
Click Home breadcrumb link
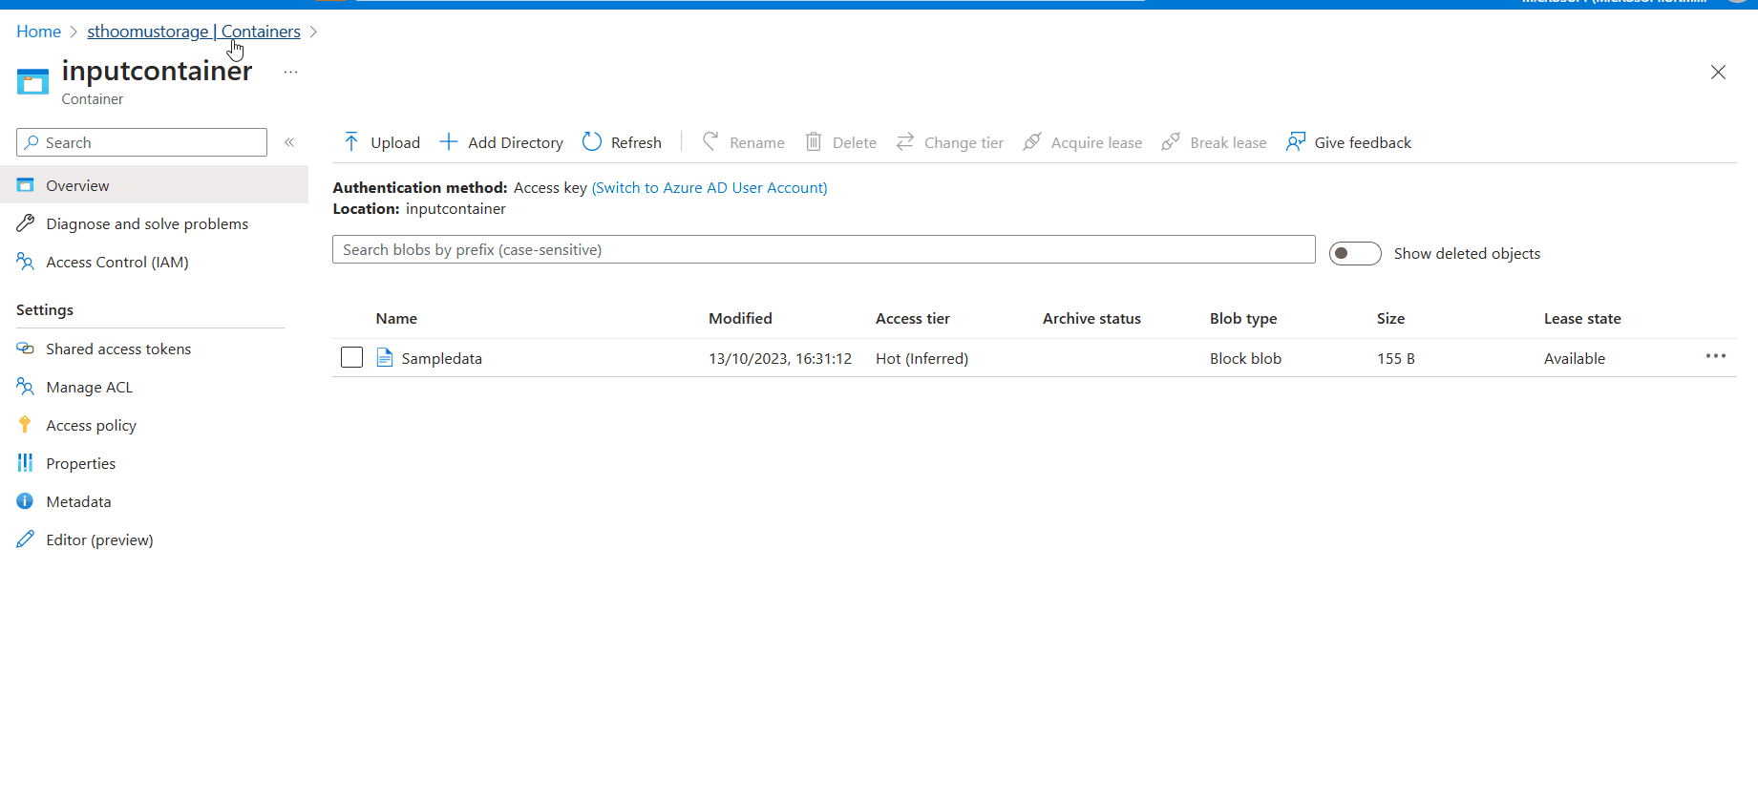[x=39, y=32]
